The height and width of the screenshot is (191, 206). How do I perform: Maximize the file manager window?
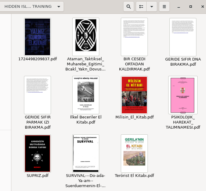coord(191,6)
